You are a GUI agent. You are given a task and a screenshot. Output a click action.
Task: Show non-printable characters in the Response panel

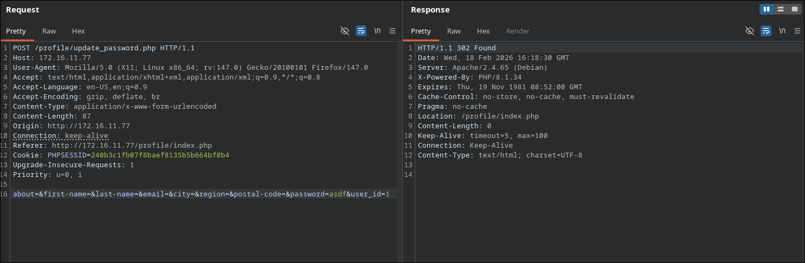click(782, 31)
